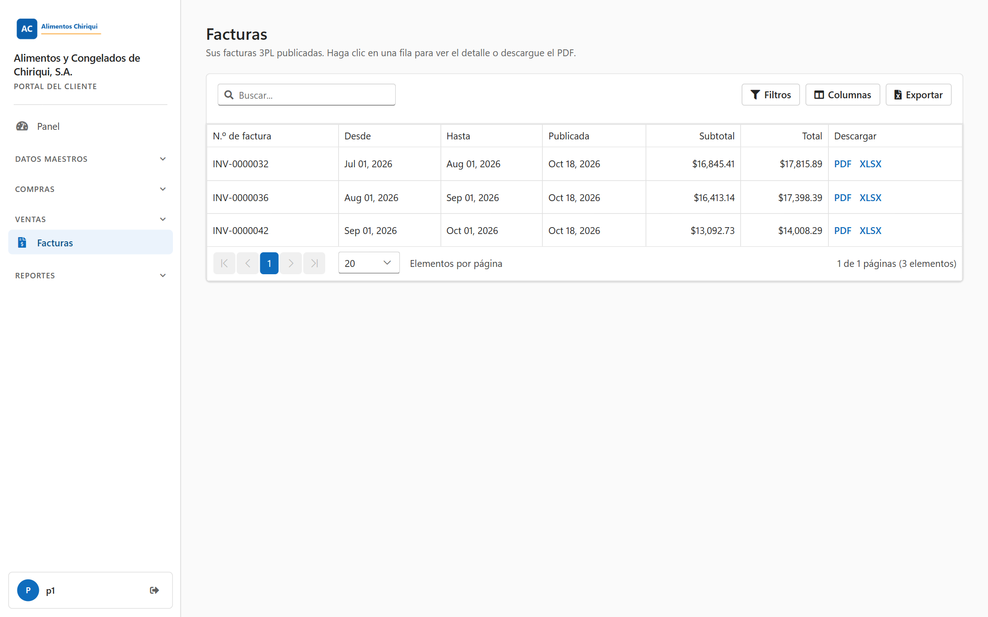This screenshot has width=988, height=617.
Task: Download XLSX for INV-0000032
Action: 870,164
